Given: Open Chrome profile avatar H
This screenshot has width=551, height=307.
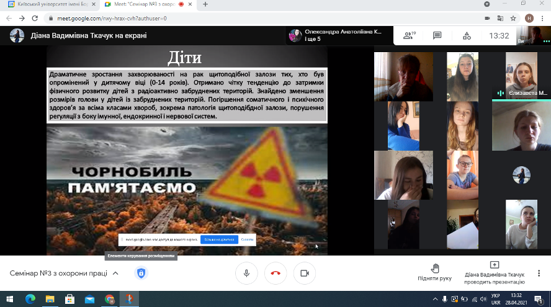Looking at the screenshot, I should [529, 18].
